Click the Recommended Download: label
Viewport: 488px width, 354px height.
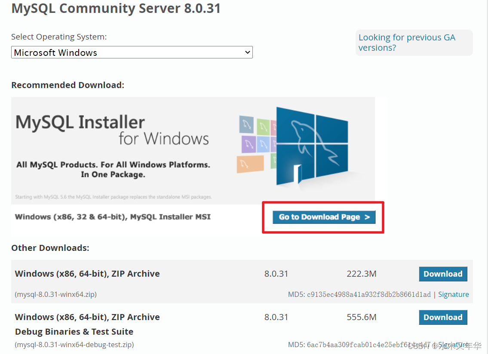[x=68, y=85]
